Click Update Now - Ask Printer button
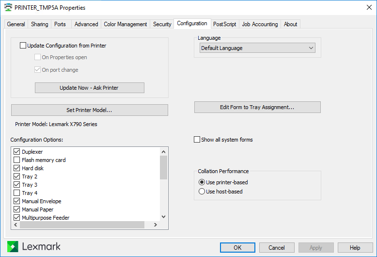The height and width of the screenshot is (257, 377). 89,88
